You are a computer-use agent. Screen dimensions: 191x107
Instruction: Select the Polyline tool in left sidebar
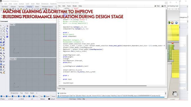pos(1,28)
